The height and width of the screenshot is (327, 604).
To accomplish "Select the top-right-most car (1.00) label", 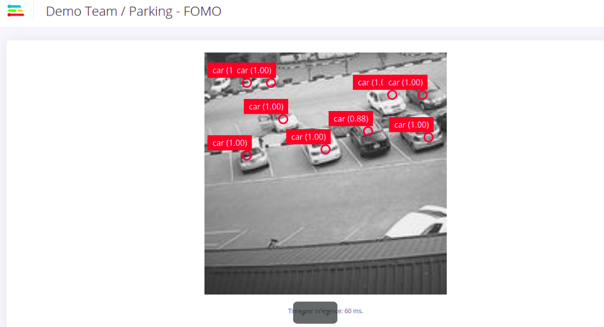I will pyautogui.click(x=405, y=82).
